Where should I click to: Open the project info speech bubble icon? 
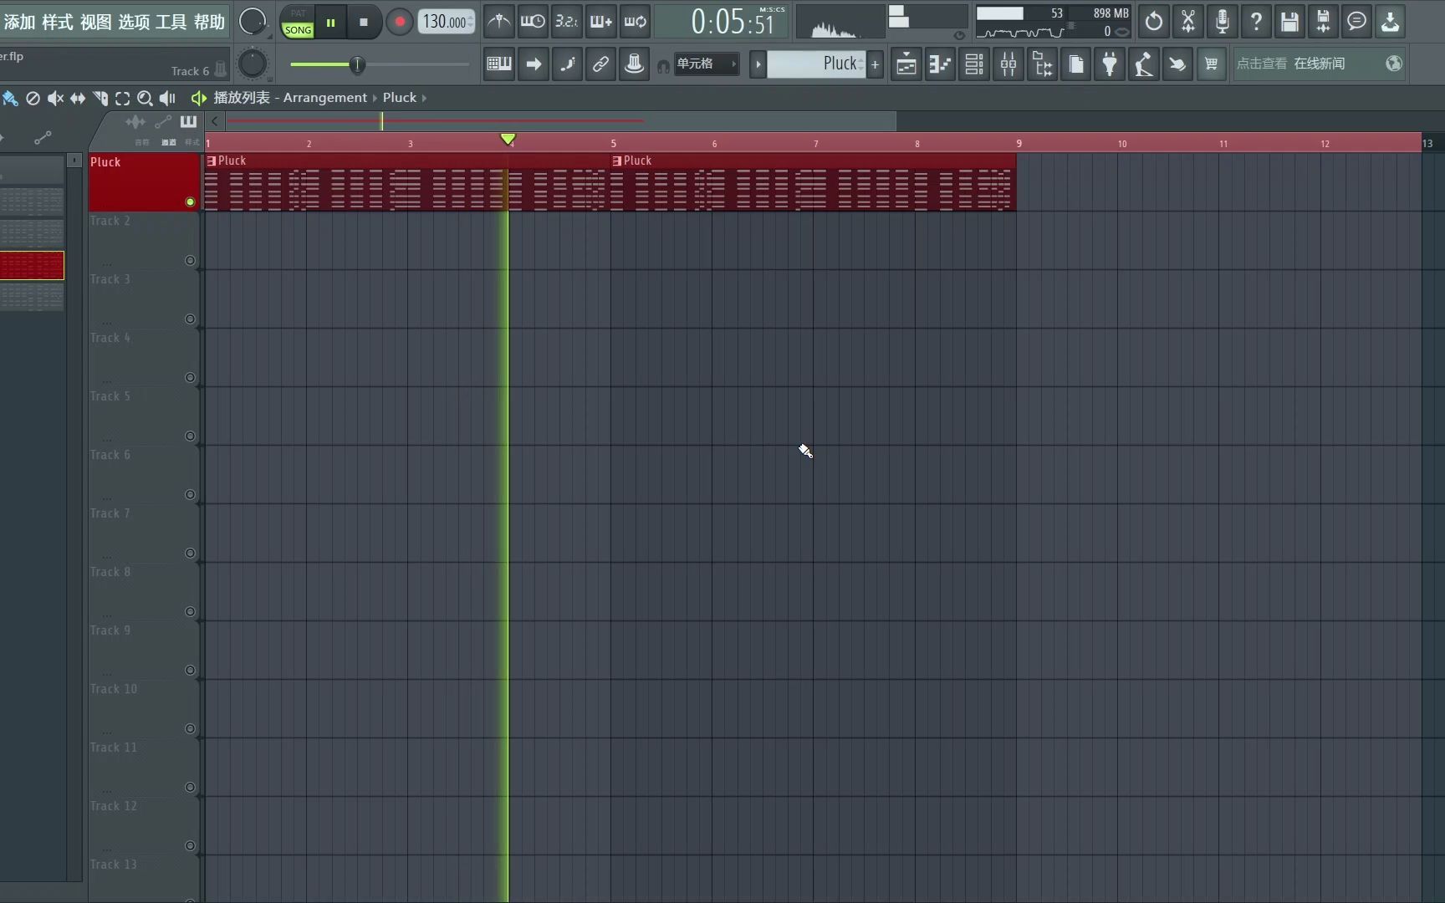tap(1356, 22)
